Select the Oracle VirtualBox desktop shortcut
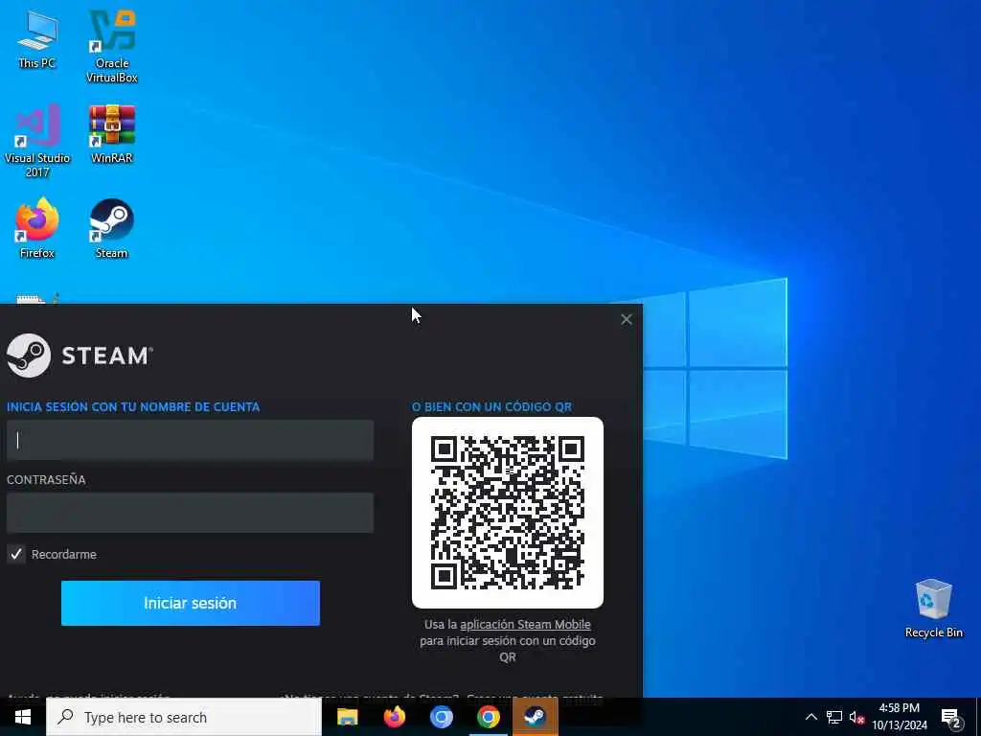 point(112,46)
